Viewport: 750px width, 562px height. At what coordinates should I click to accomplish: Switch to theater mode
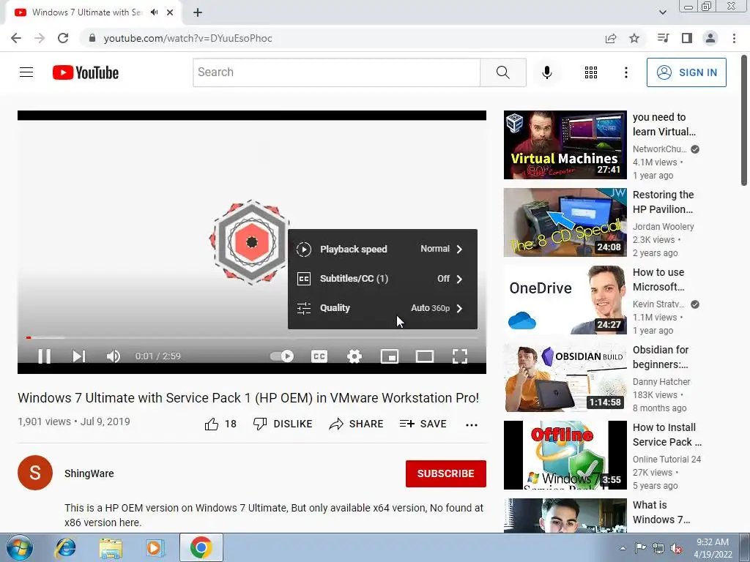[x=425, y=356]
